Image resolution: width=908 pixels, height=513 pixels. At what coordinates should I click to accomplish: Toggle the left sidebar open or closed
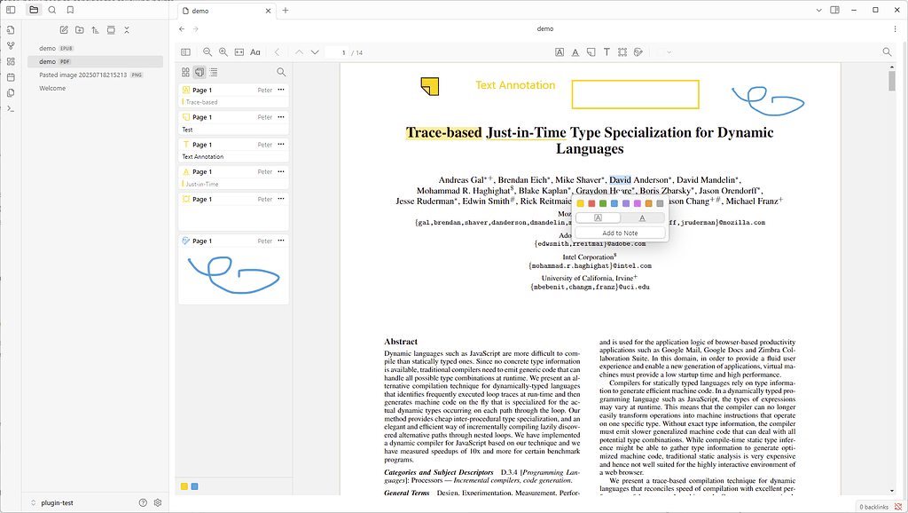tap(11, 10)
